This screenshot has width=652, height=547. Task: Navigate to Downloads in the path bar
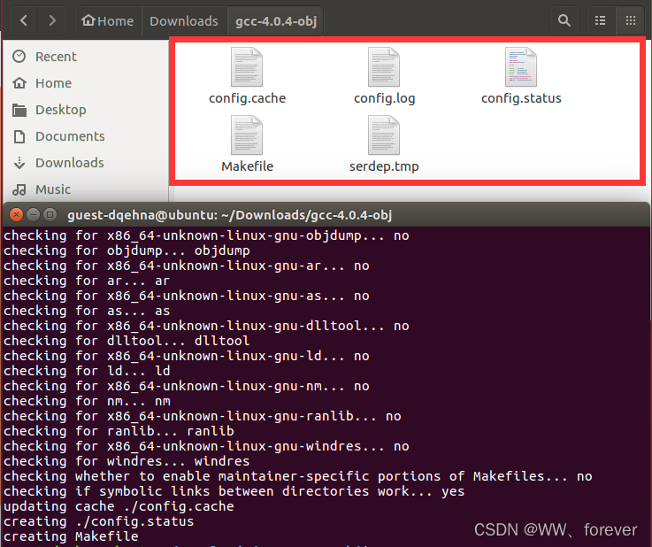point(184,20)
